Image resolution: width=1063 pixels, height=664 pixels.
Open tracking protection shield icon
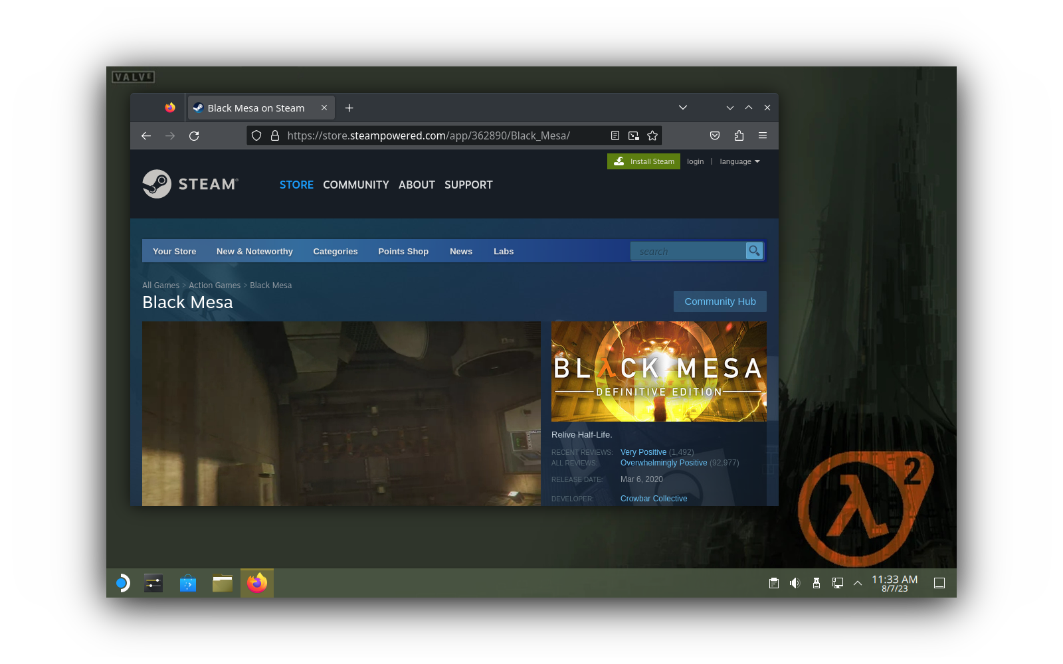pos(256,136)
